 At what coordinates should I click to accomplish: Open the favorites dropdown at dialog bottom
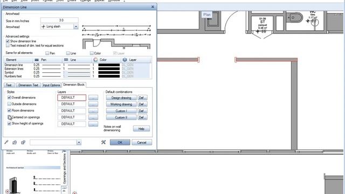[79, 142]
